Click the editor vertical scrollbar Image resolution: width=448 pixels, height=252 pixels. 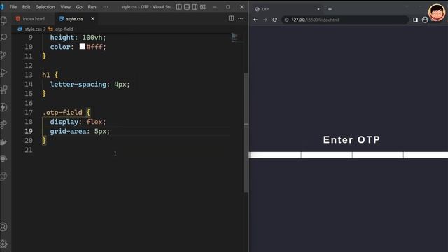(246, 133)
